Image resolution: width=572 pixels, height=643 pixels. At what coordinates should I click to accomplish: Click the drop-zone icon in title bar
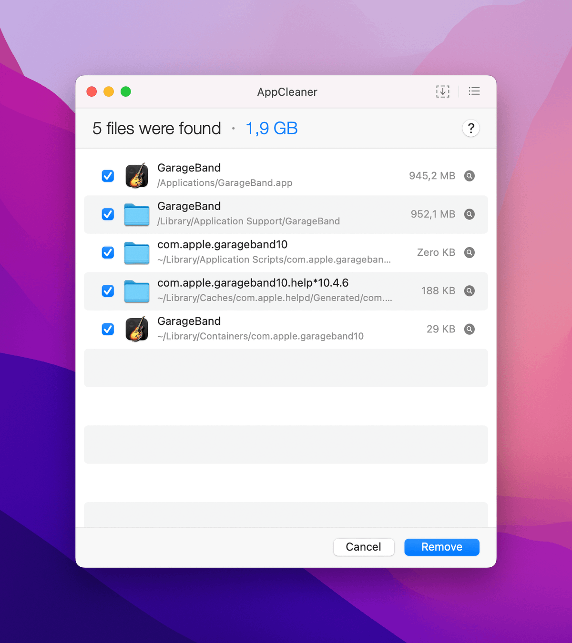click(x=442, y=91)
